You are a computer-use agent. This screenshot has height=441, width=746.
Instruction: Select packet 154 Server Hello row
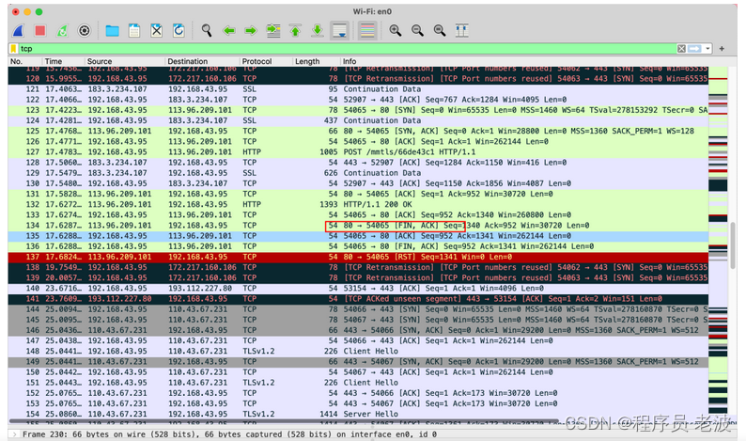[x=358, y=415]
